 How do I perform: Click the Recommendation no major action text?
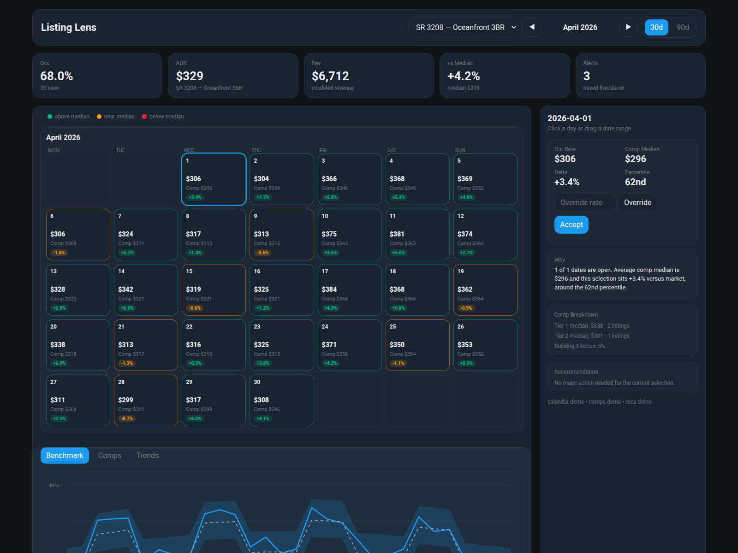pyautogui.click(x=614, y=383)
